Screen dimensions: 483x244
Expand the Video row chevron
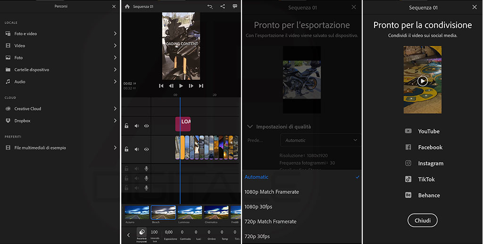pos(115,45)
